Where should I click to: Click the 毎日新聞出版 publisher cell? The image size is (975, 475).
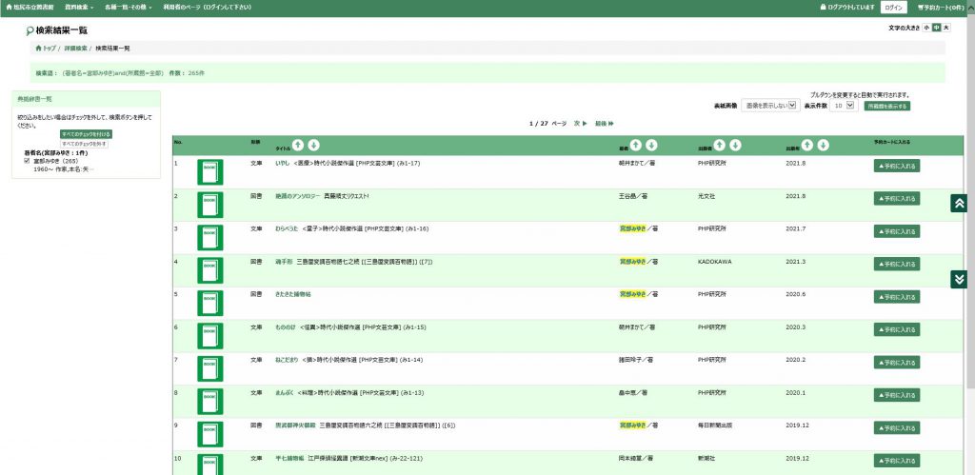pos(715,426)
